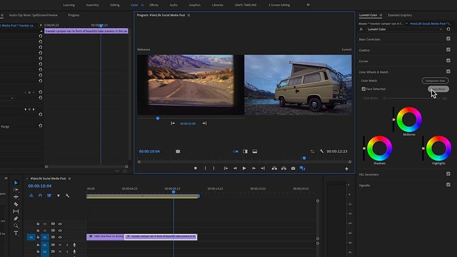Open the Button Editor plus icon
This screenshot has width=457, height=257.
[346, 169]
